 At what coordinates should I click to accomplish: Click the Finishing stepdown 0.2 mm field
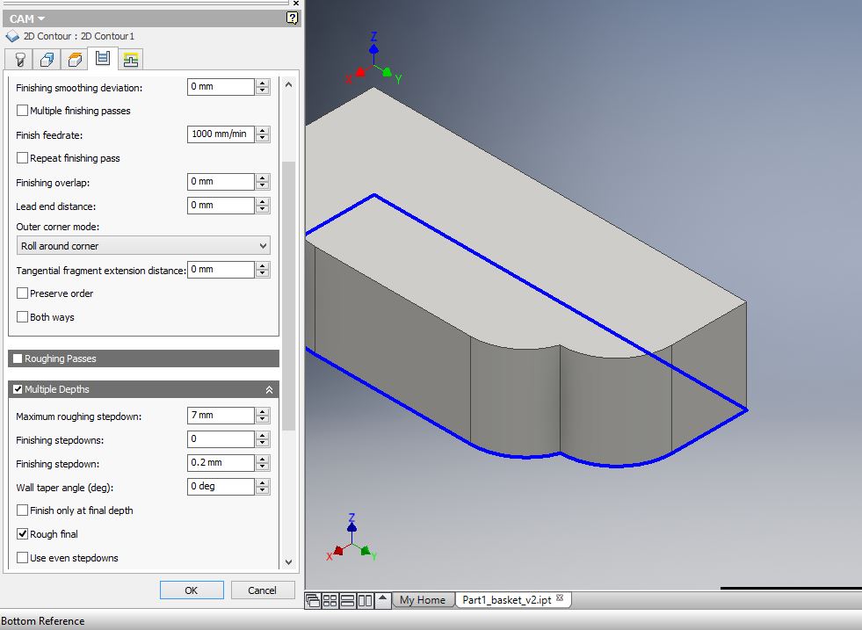click(221, 463)
